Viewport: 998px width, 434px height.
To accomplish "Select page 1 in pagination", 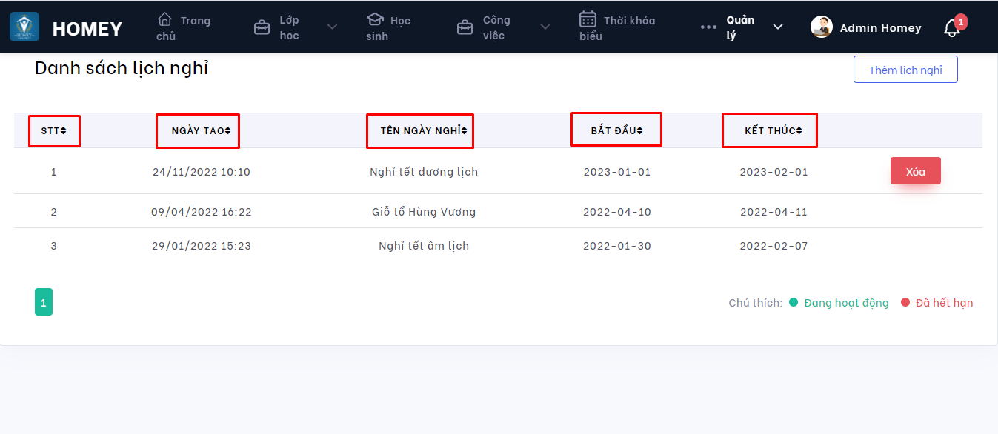I will point(44,302).
